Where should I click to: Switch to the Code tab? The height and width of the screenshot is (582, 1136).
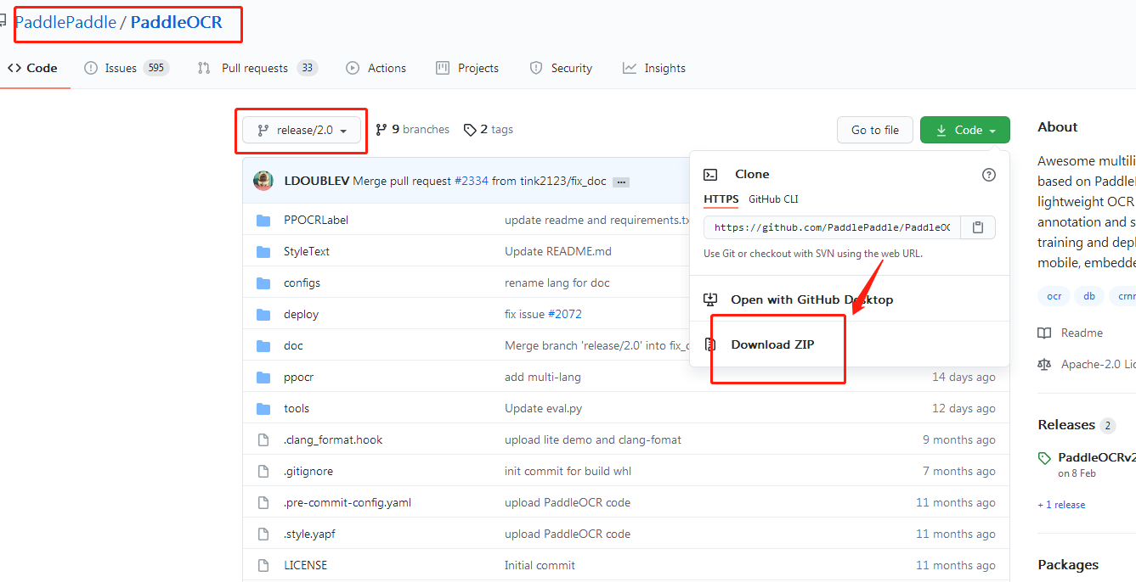(x=32, y=68)
